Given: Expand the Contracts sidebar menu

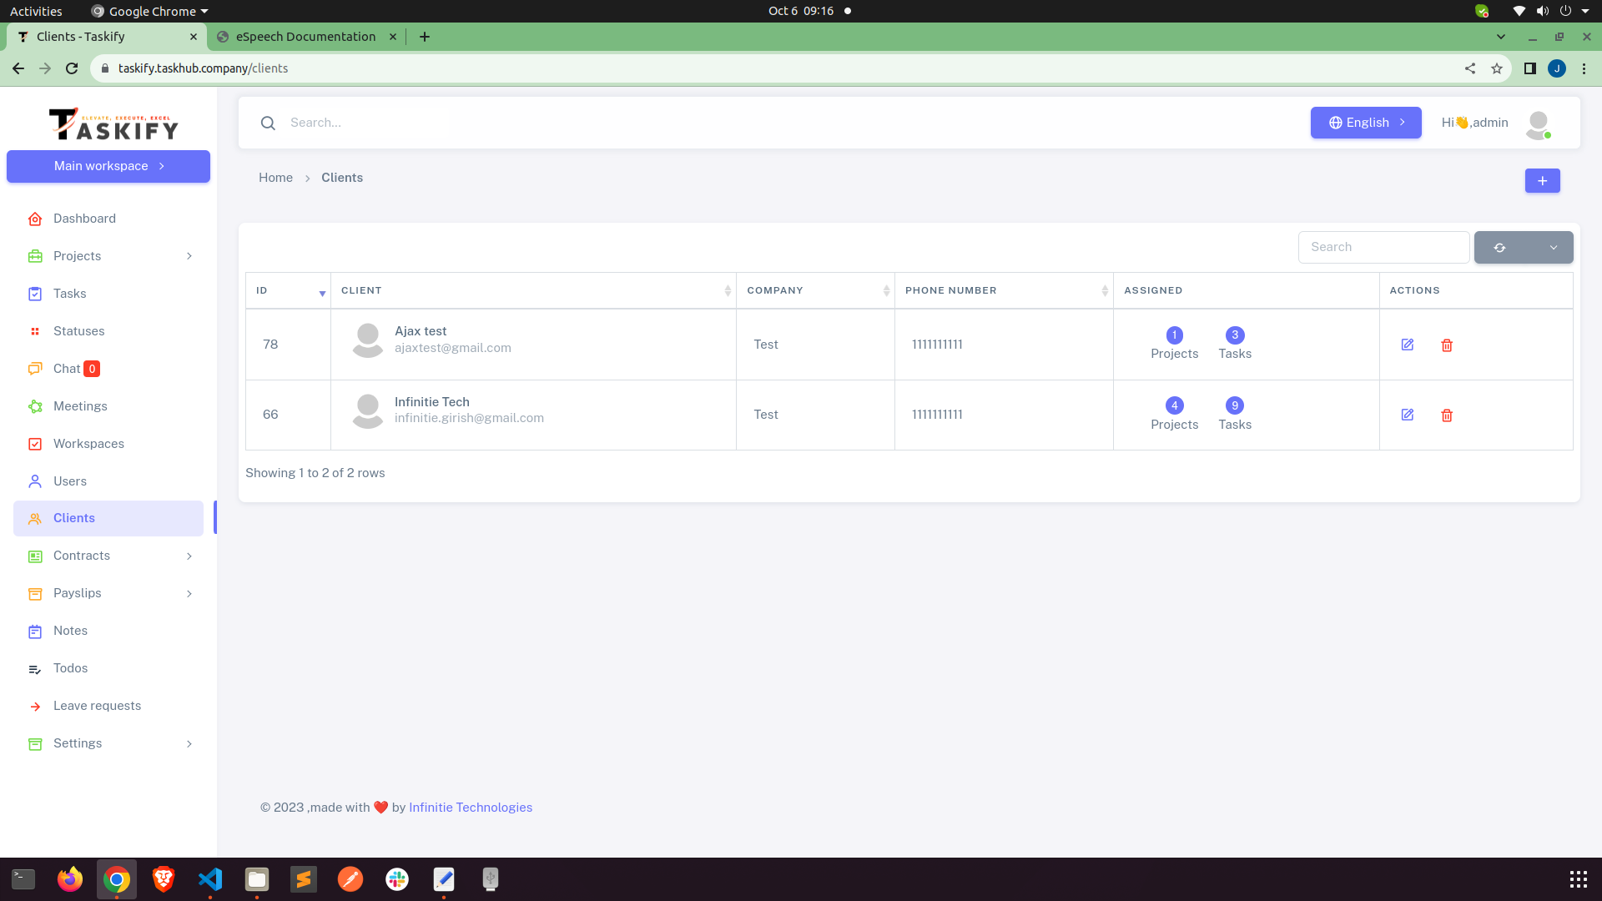Looking at the screenshot, I should click(189, 556).
